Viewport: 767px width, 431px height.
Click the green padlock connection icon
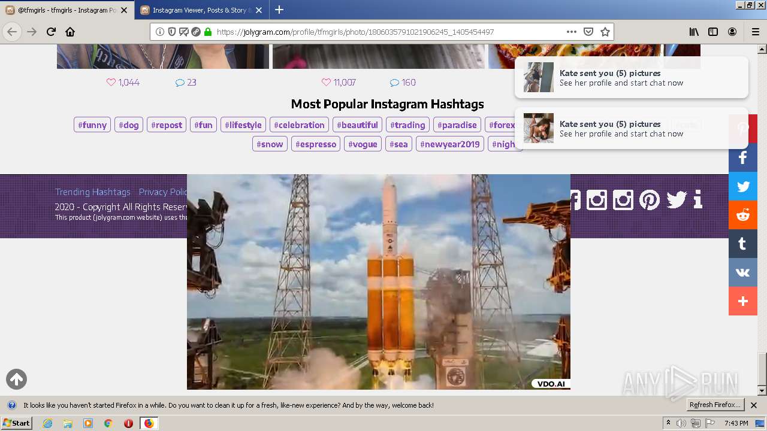point(208,32)
